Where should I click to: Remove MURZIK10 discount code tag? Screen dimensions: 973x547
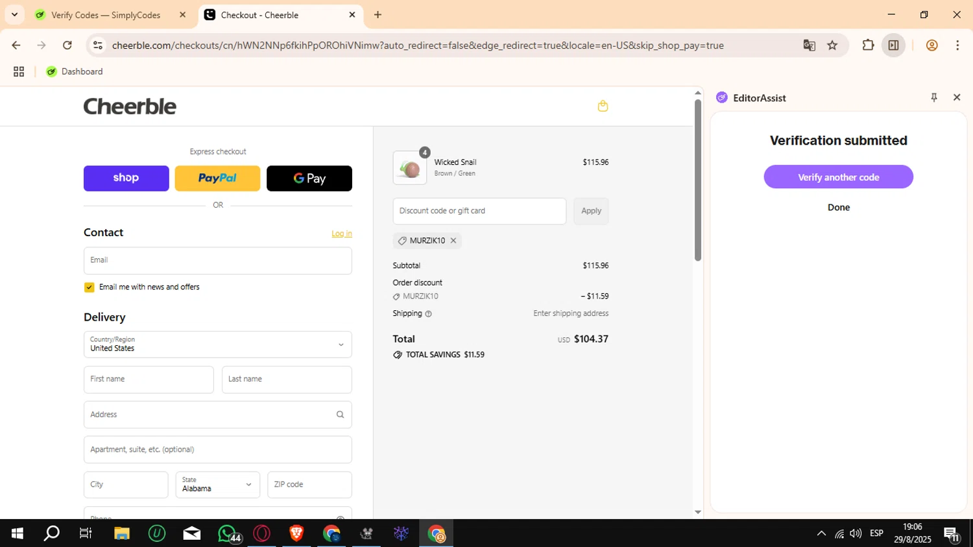click(453, 241)
